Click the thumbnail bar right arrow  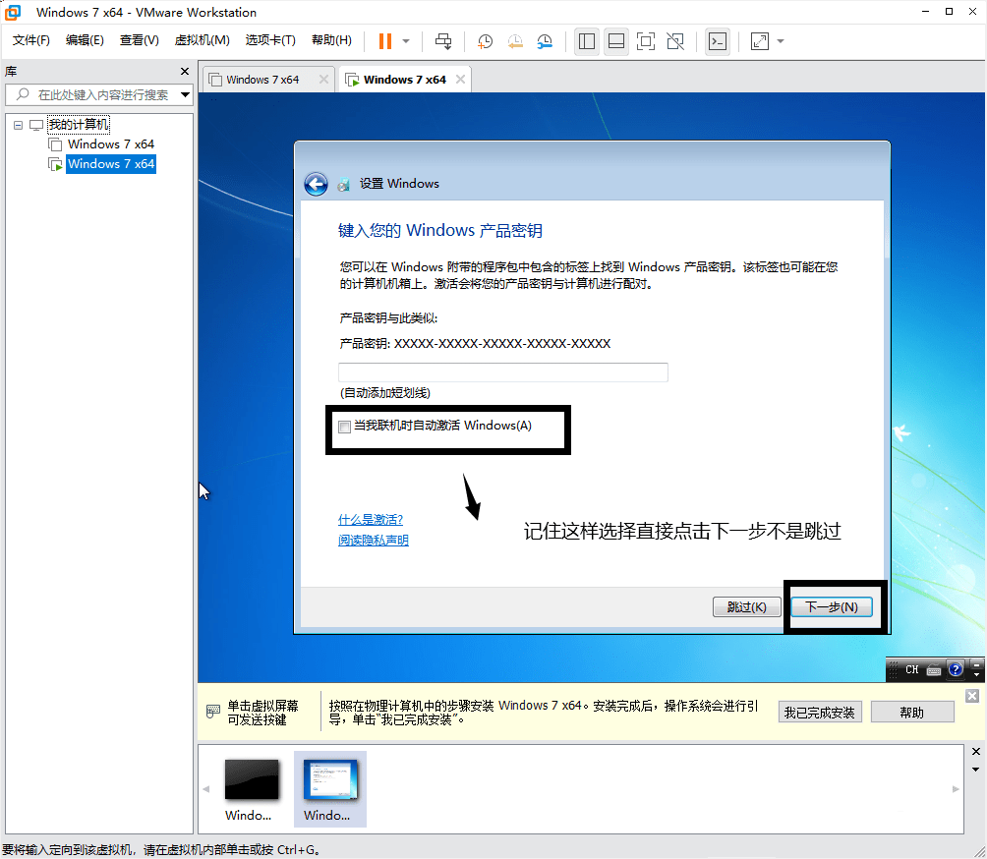(956, 789)
